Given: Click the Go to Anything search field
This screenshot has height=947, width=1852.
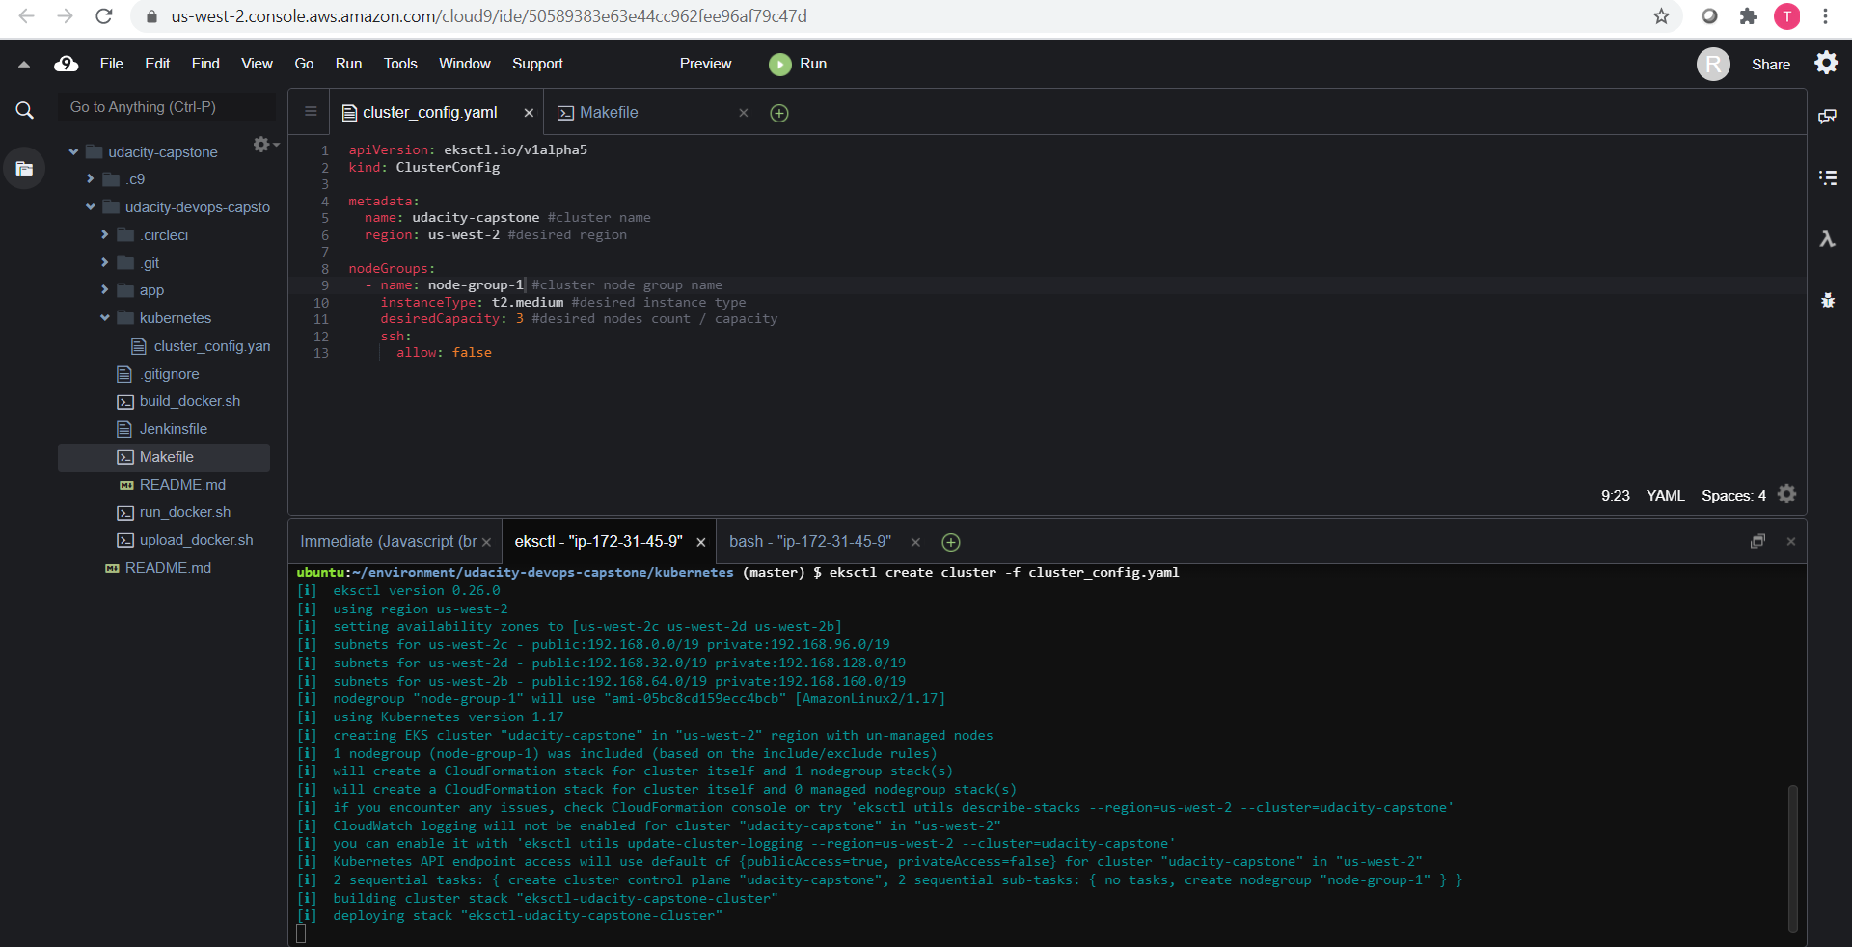Looking at the screenshot, I should point(167,107).
